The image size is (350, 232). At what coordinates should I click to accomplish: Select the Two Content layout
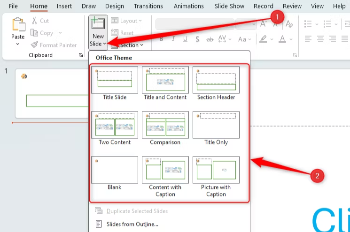tap(115, 128)
